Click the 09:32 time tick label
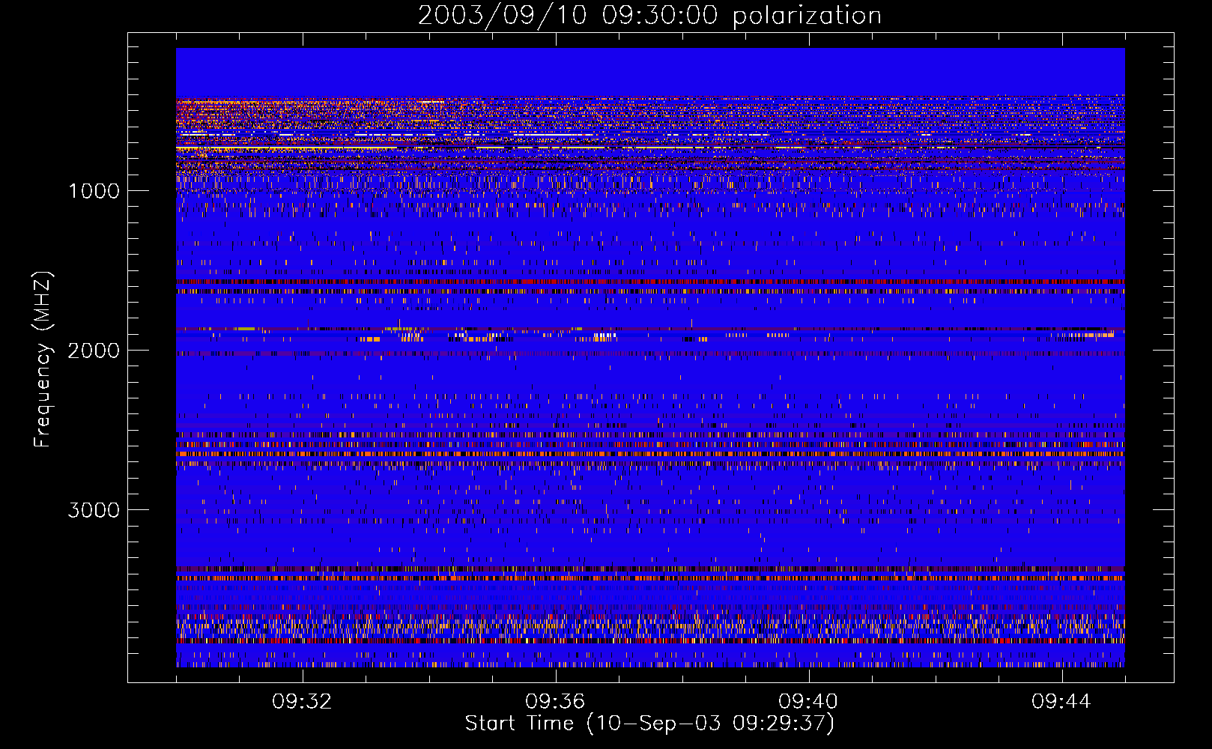The height and width of the screenshot is (749, 1212). (x=302, y=701)
